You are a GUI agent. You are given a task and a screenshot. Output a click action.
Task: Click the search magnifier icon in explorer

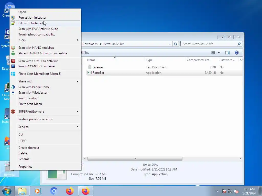[239, 44]
